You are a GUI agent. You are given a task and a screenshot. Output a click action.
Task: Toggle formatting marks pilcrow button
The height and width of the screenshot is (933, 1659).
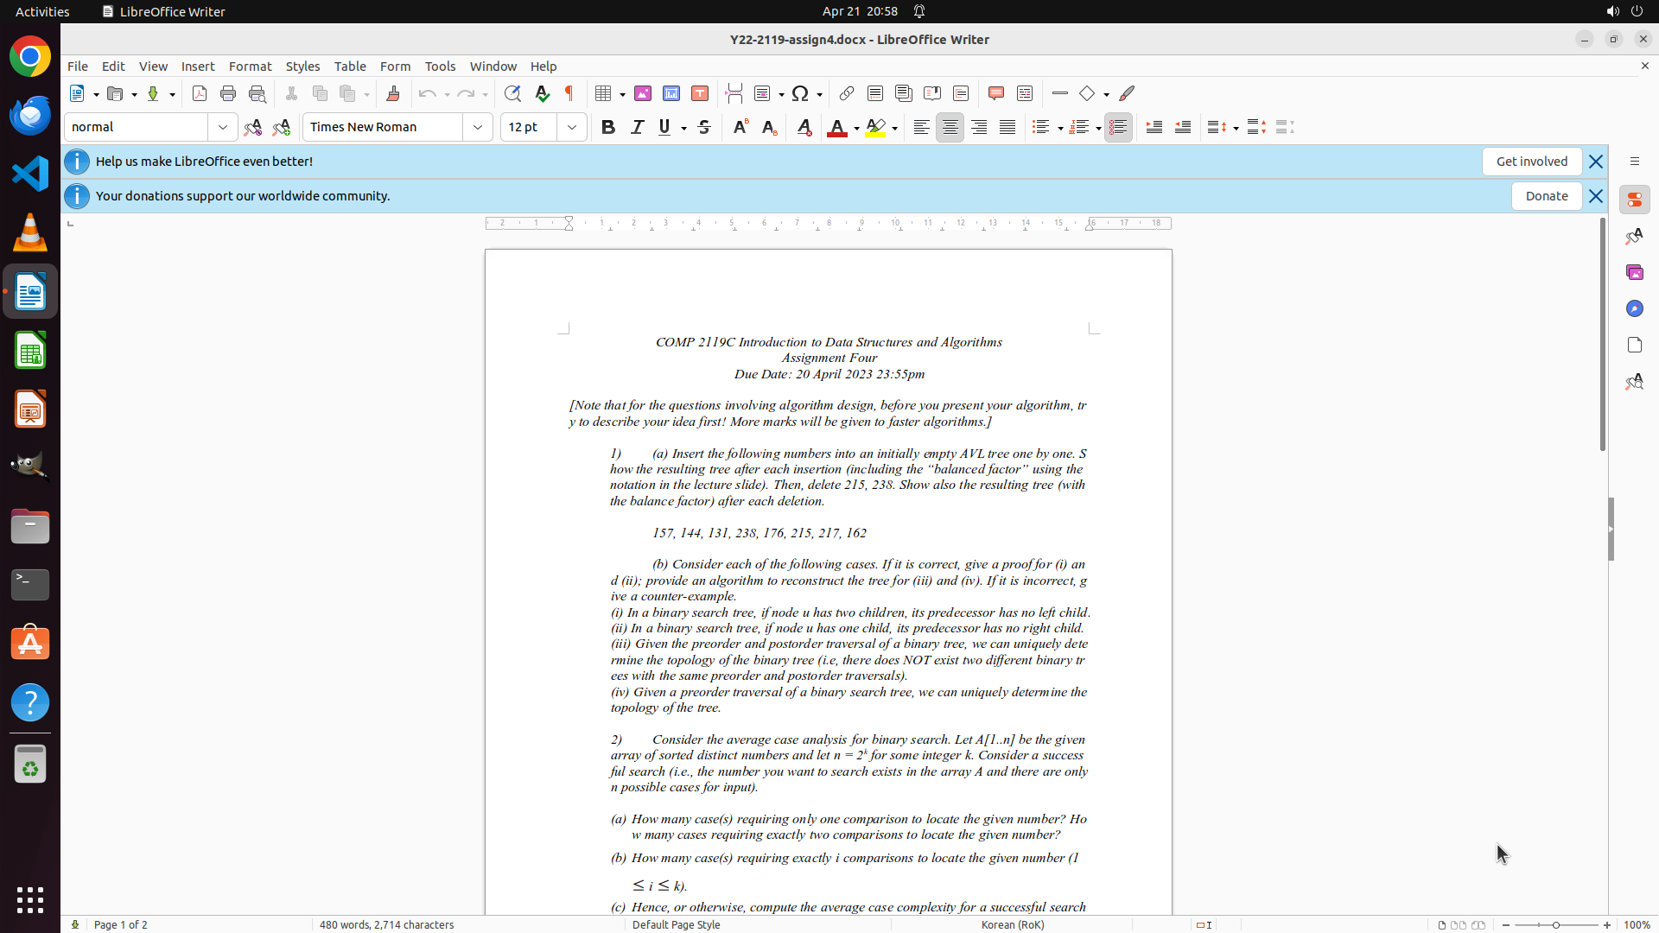click(x=569, y=94)
